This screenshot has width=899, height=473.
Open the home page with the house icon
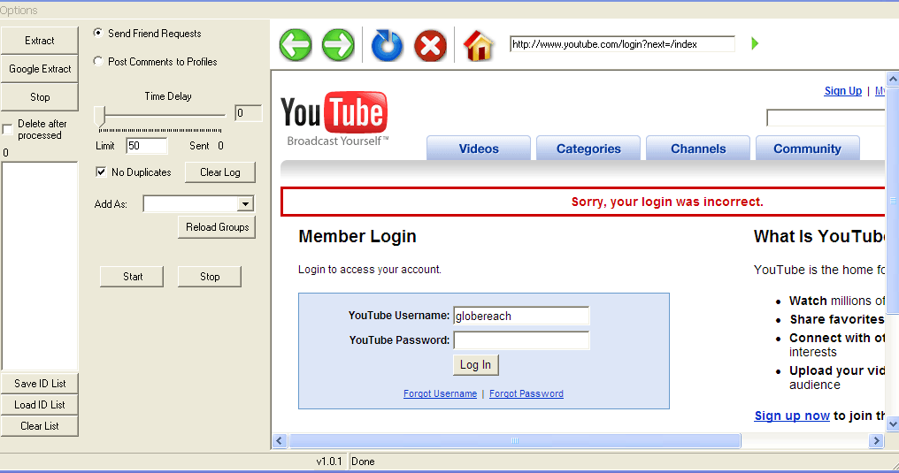coord(478,45)
